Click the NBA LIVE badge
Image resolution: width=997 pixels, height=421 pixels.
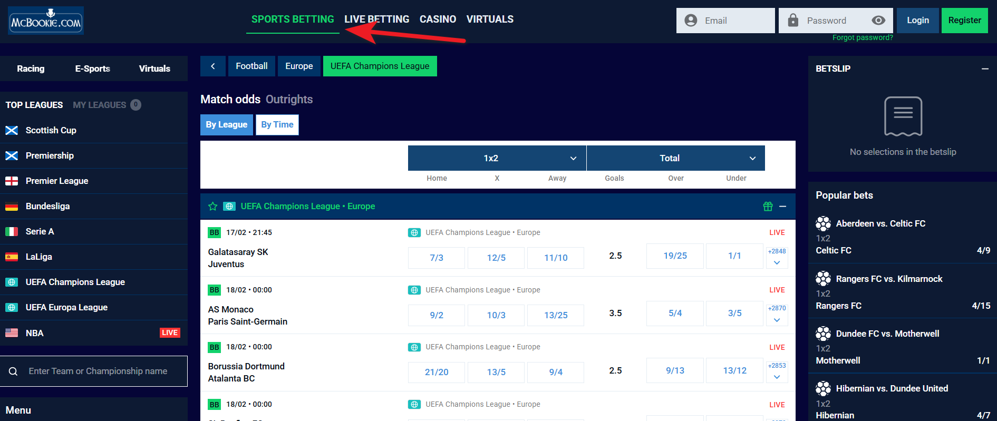(170, 332)
